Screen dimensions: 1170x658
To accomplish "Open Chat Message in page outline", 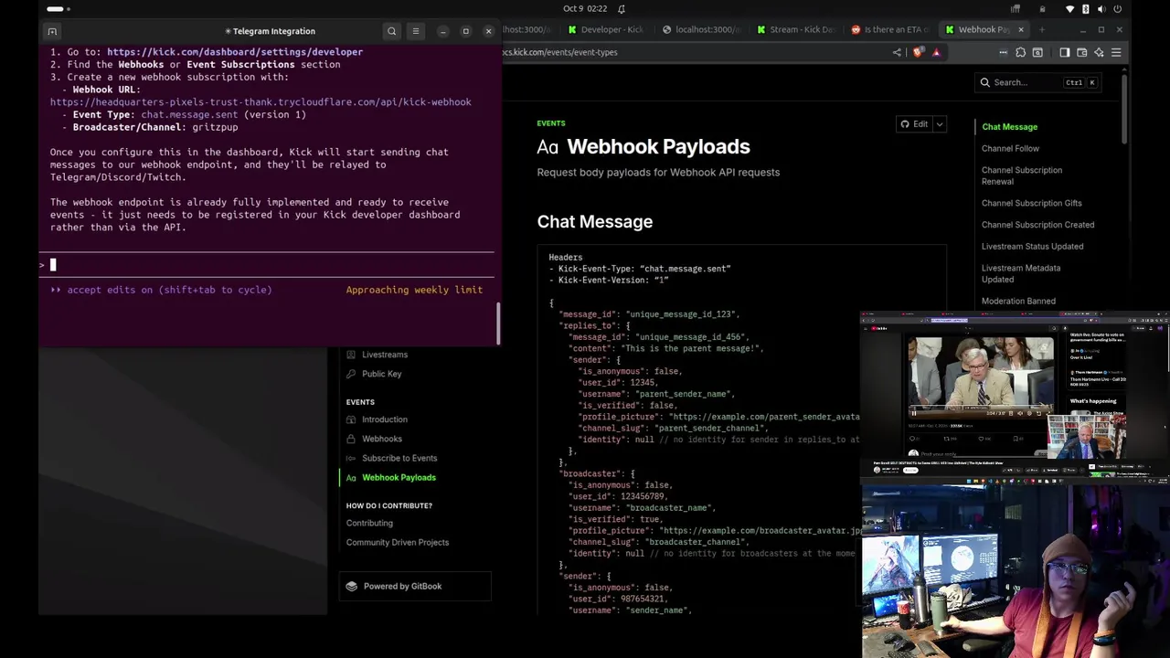I will 1009,127.
